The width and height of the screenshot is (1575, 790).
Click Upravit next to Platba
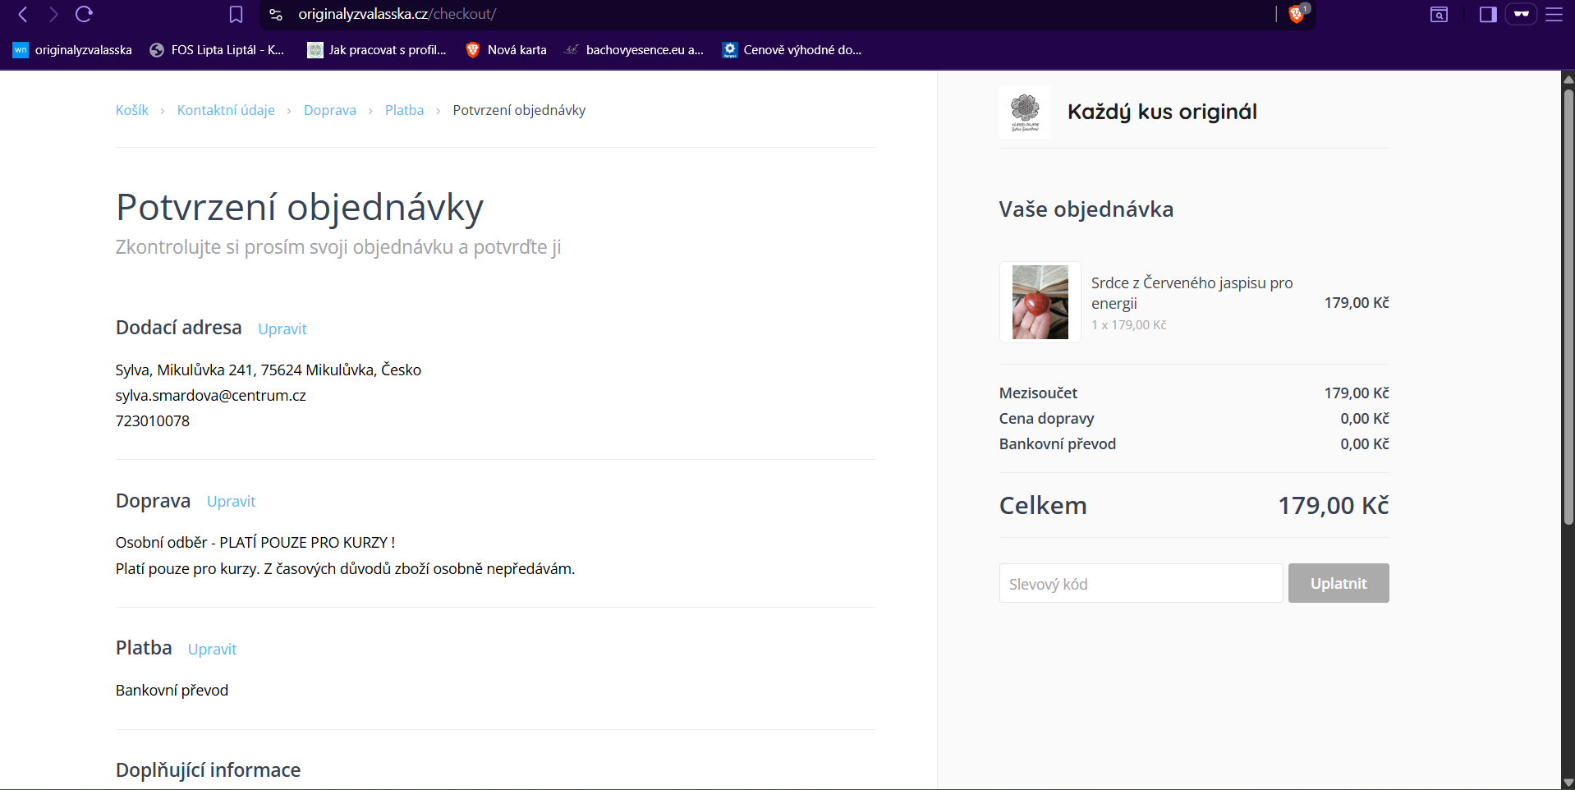coord(212,649)
